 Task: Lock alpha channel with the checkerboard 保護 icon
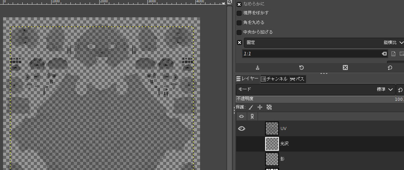[x=269, y=107]
